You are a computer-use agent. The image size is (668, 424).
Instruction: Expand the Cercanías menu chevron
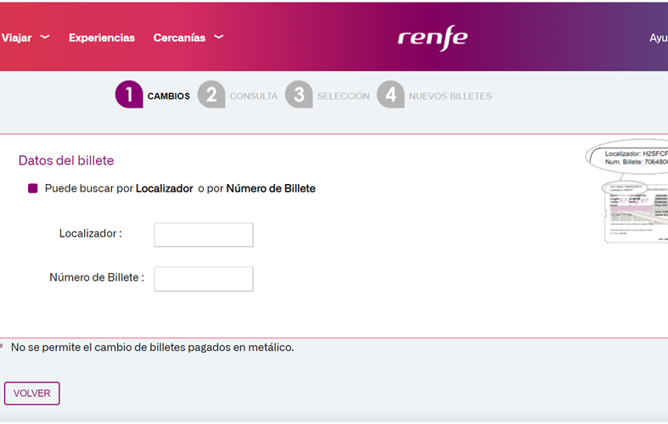click(219, 37)
